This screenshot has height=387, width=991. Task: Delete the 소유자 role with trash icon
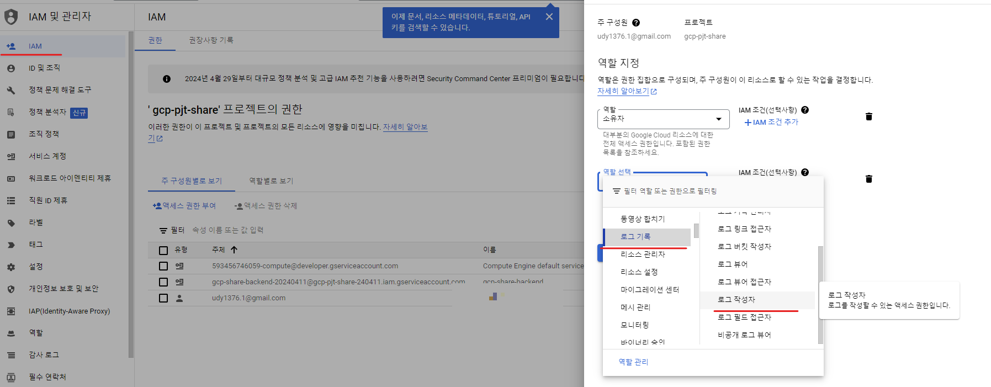point(869,116)
